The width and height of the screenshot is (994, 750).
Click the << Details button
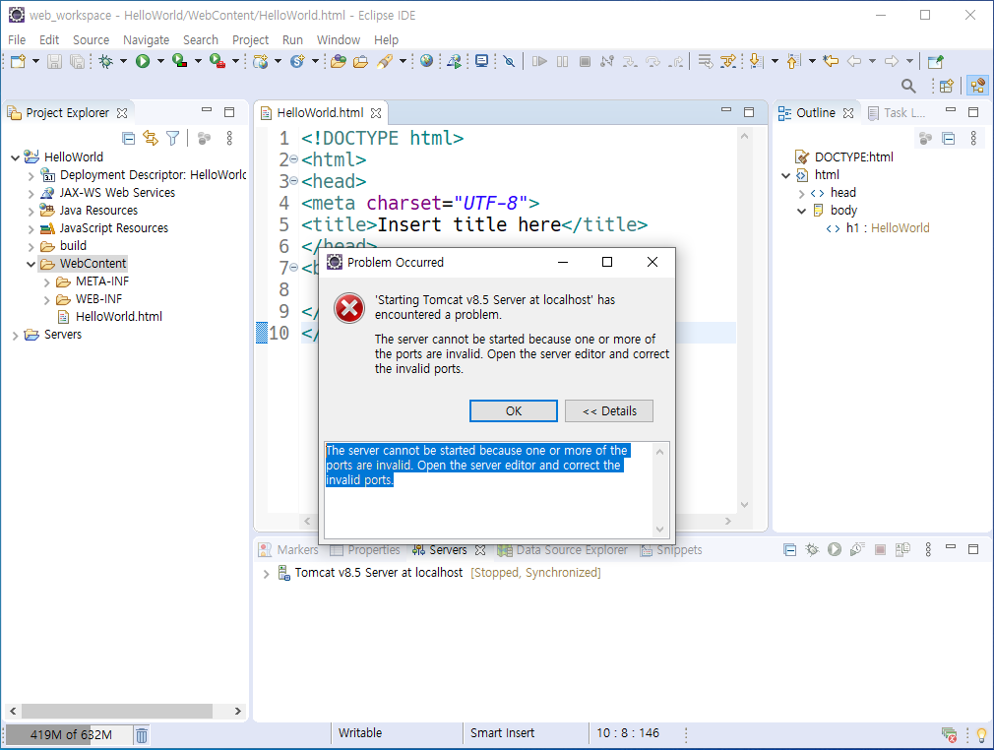click(x=609, y=410)
